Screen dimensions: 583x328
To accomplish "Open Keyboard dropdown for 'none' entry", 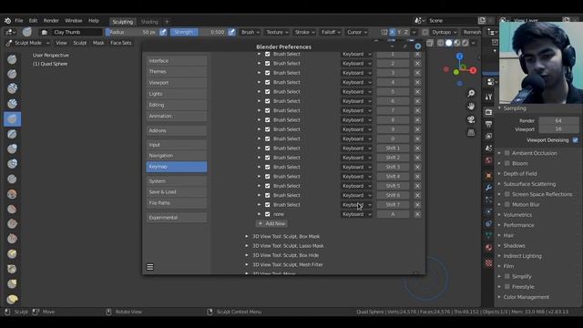I will pos(356,214).
